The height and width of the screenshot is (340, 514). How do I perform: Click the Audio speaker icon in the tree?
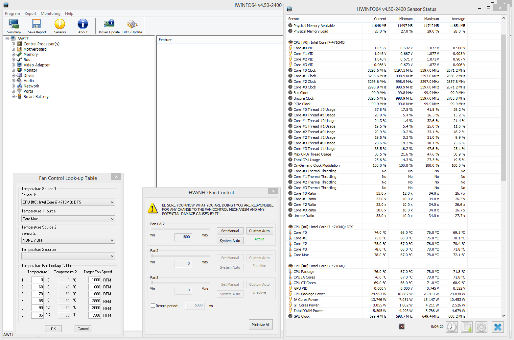pyautogui.click(x=19, y=81)
